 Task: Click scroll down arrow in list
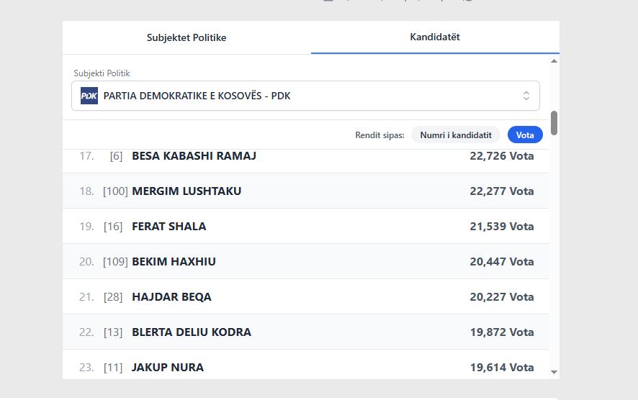point(554,372)
